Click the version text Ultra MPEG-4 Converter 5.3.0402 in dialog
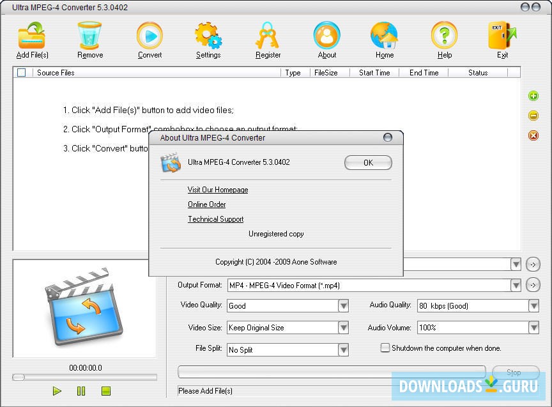 pyautogui.click(x=239, y=162)
